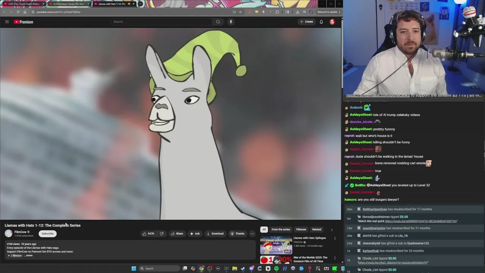Open the Windows Start menu
Viewport: 485px width, 273px height.
[134, 268]
